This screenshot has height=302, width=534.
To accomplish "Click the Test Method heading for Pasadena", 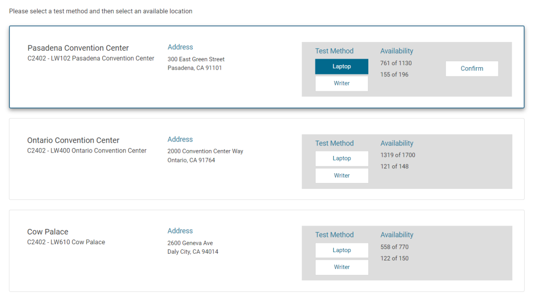I will coord(334,51).
